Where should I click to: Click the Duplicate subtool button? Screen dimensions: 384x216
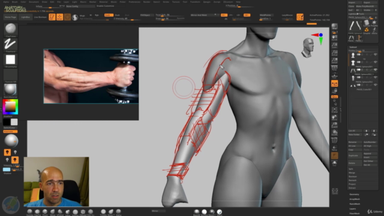tap(355, 155)
